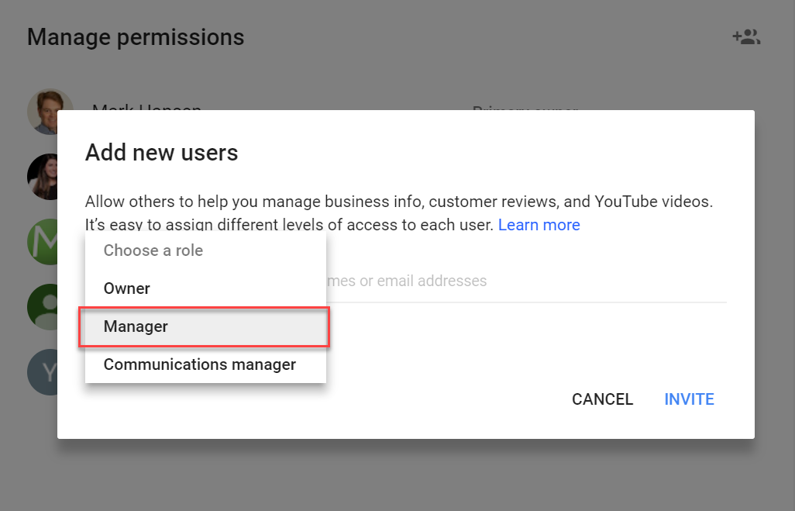Click the Add new users dialog title
795x511 pixels.
point(161,152)
